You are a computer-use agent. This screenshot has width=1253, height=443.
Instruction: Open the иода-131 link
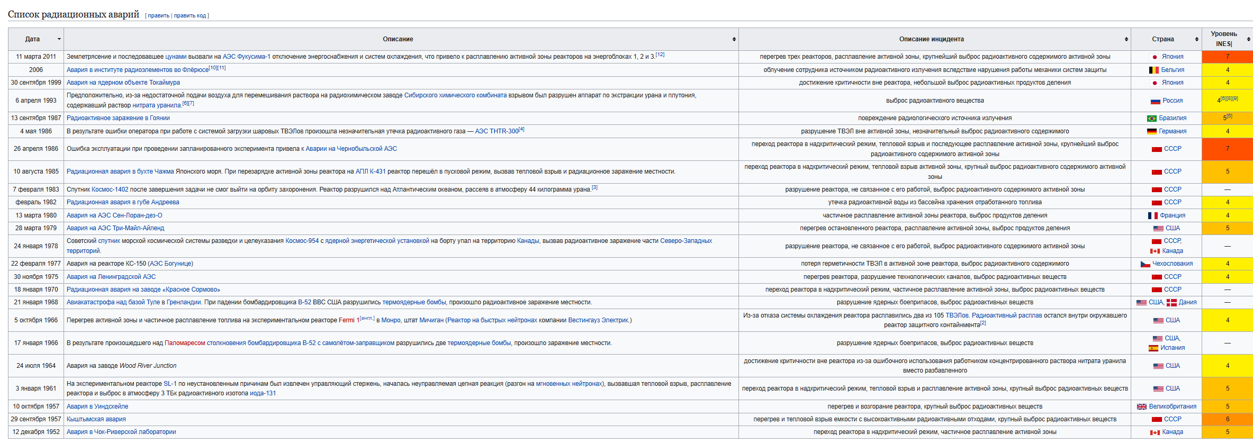tap(263, 393)
